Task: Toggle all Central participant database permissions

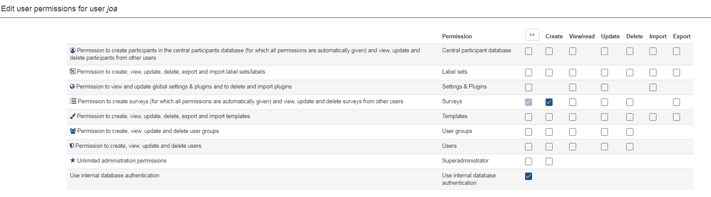Action: (529, 51)
